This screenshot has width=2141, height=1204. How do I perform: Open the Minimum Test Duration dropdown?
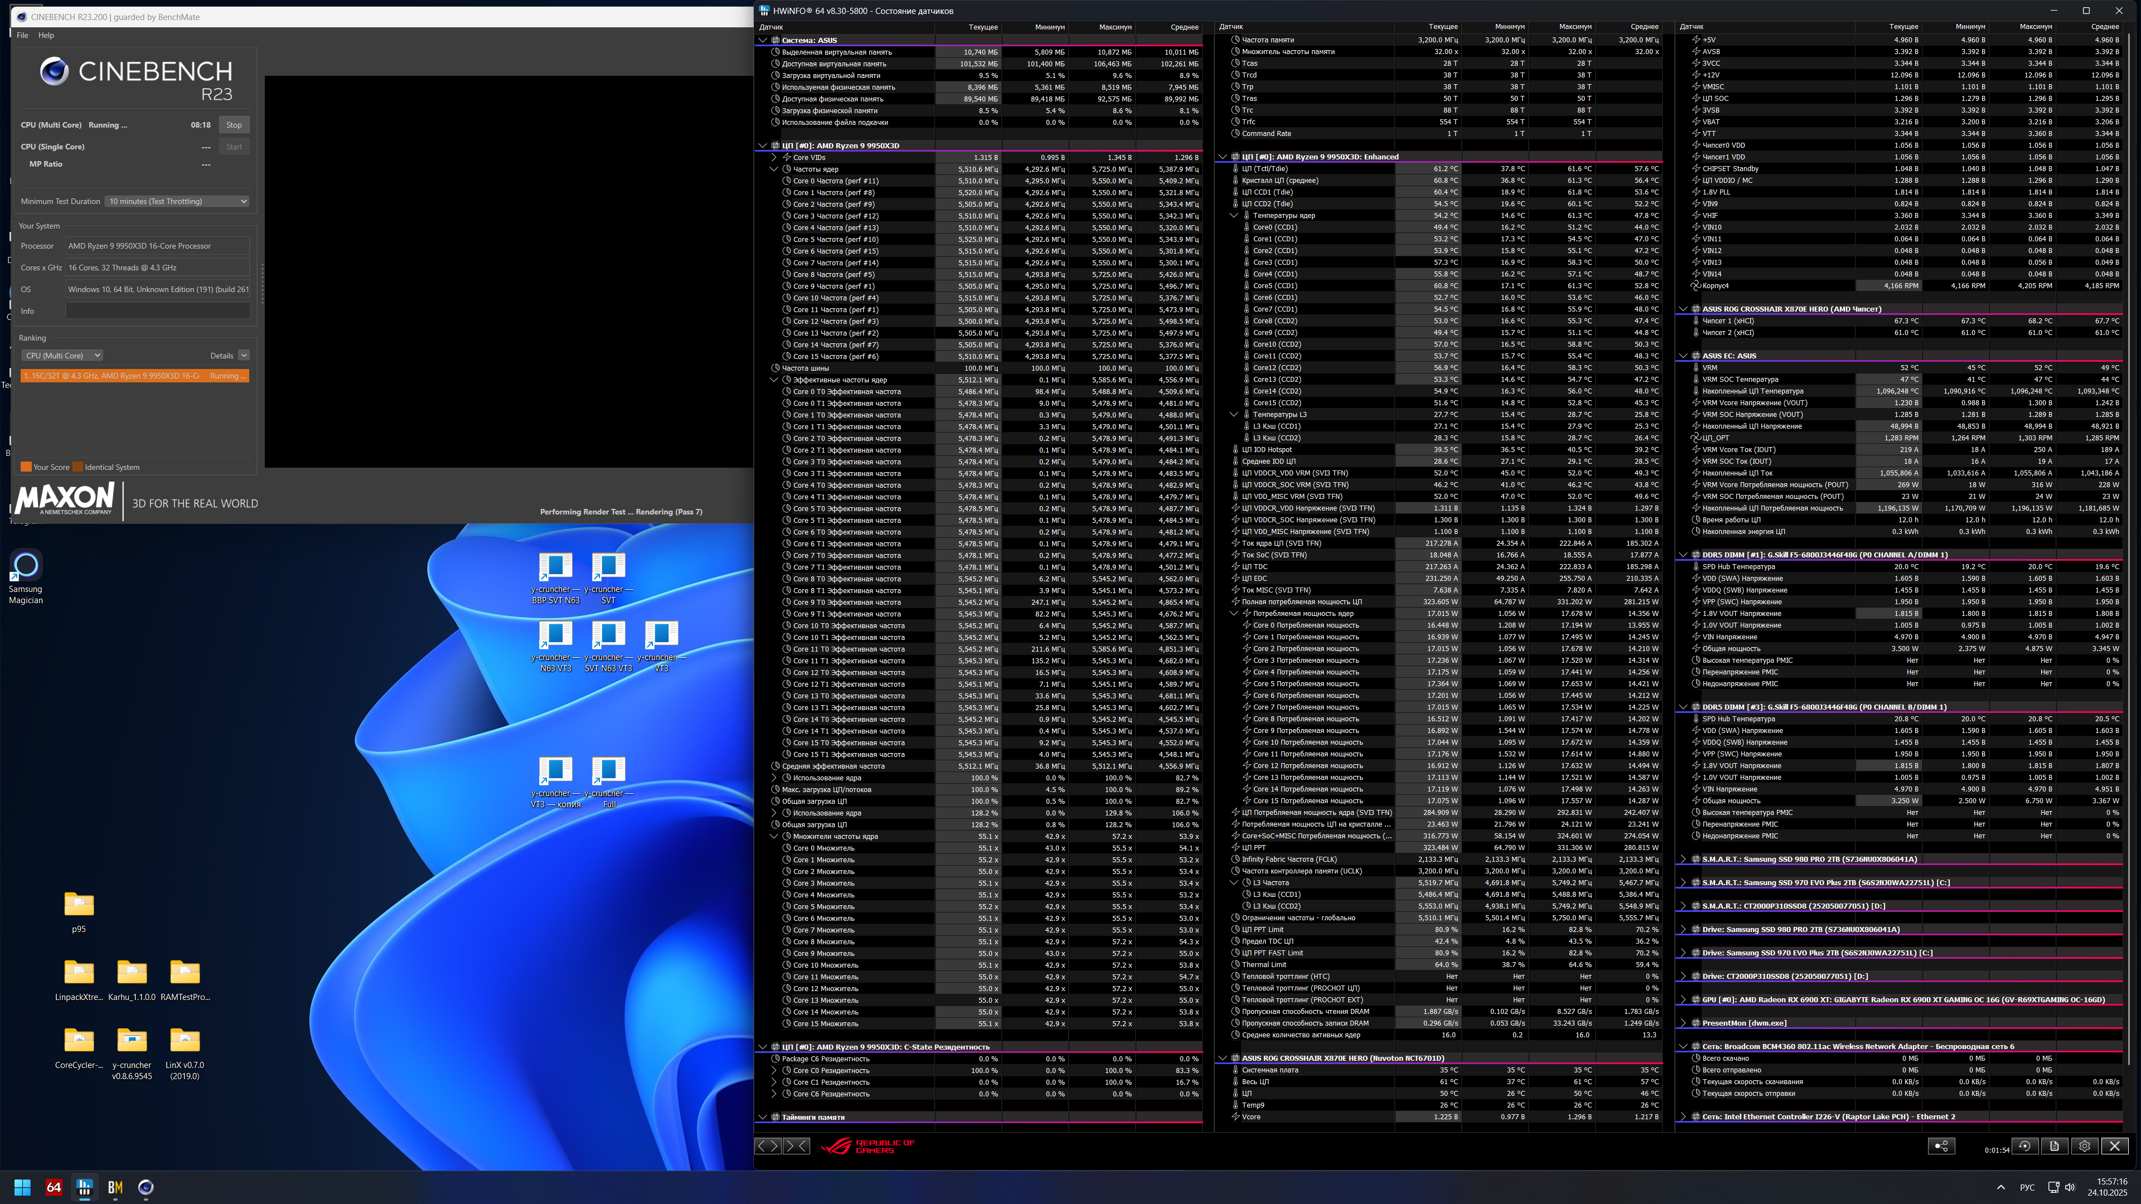pyautogui.click(x=178, y=201)
